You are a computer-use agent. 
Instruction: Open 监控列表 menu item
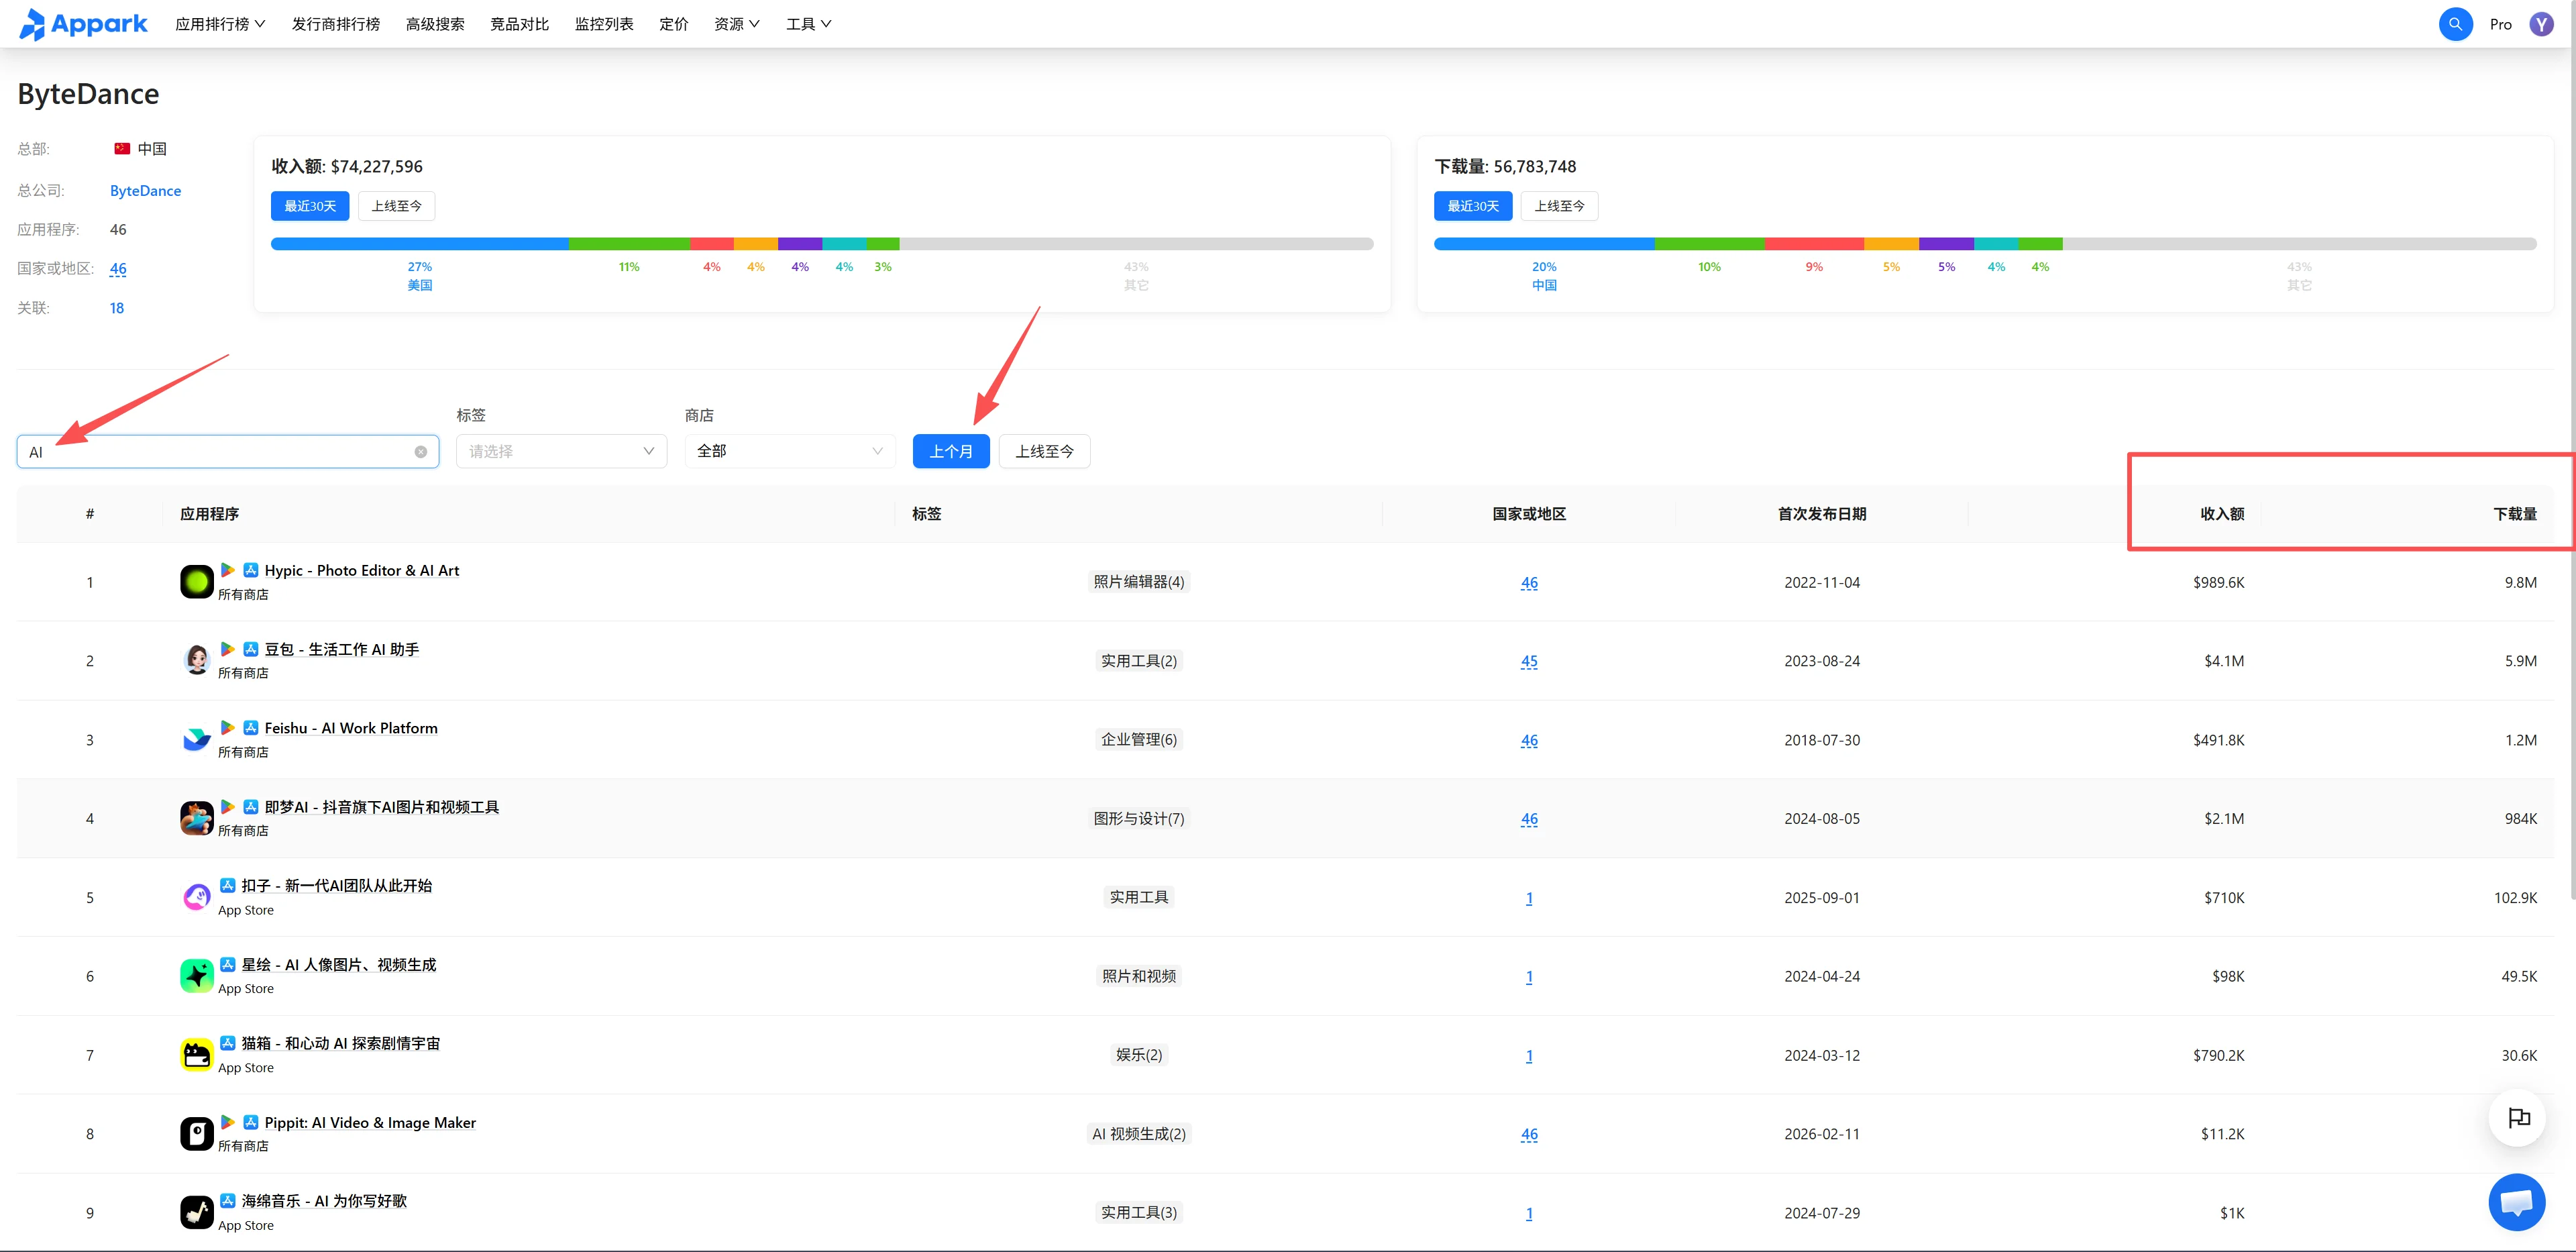tap(604, 24)
